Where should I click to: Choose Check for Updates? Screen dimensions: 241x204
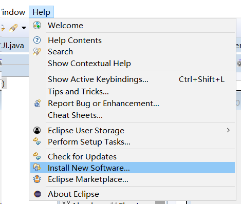tap(82, 157)
